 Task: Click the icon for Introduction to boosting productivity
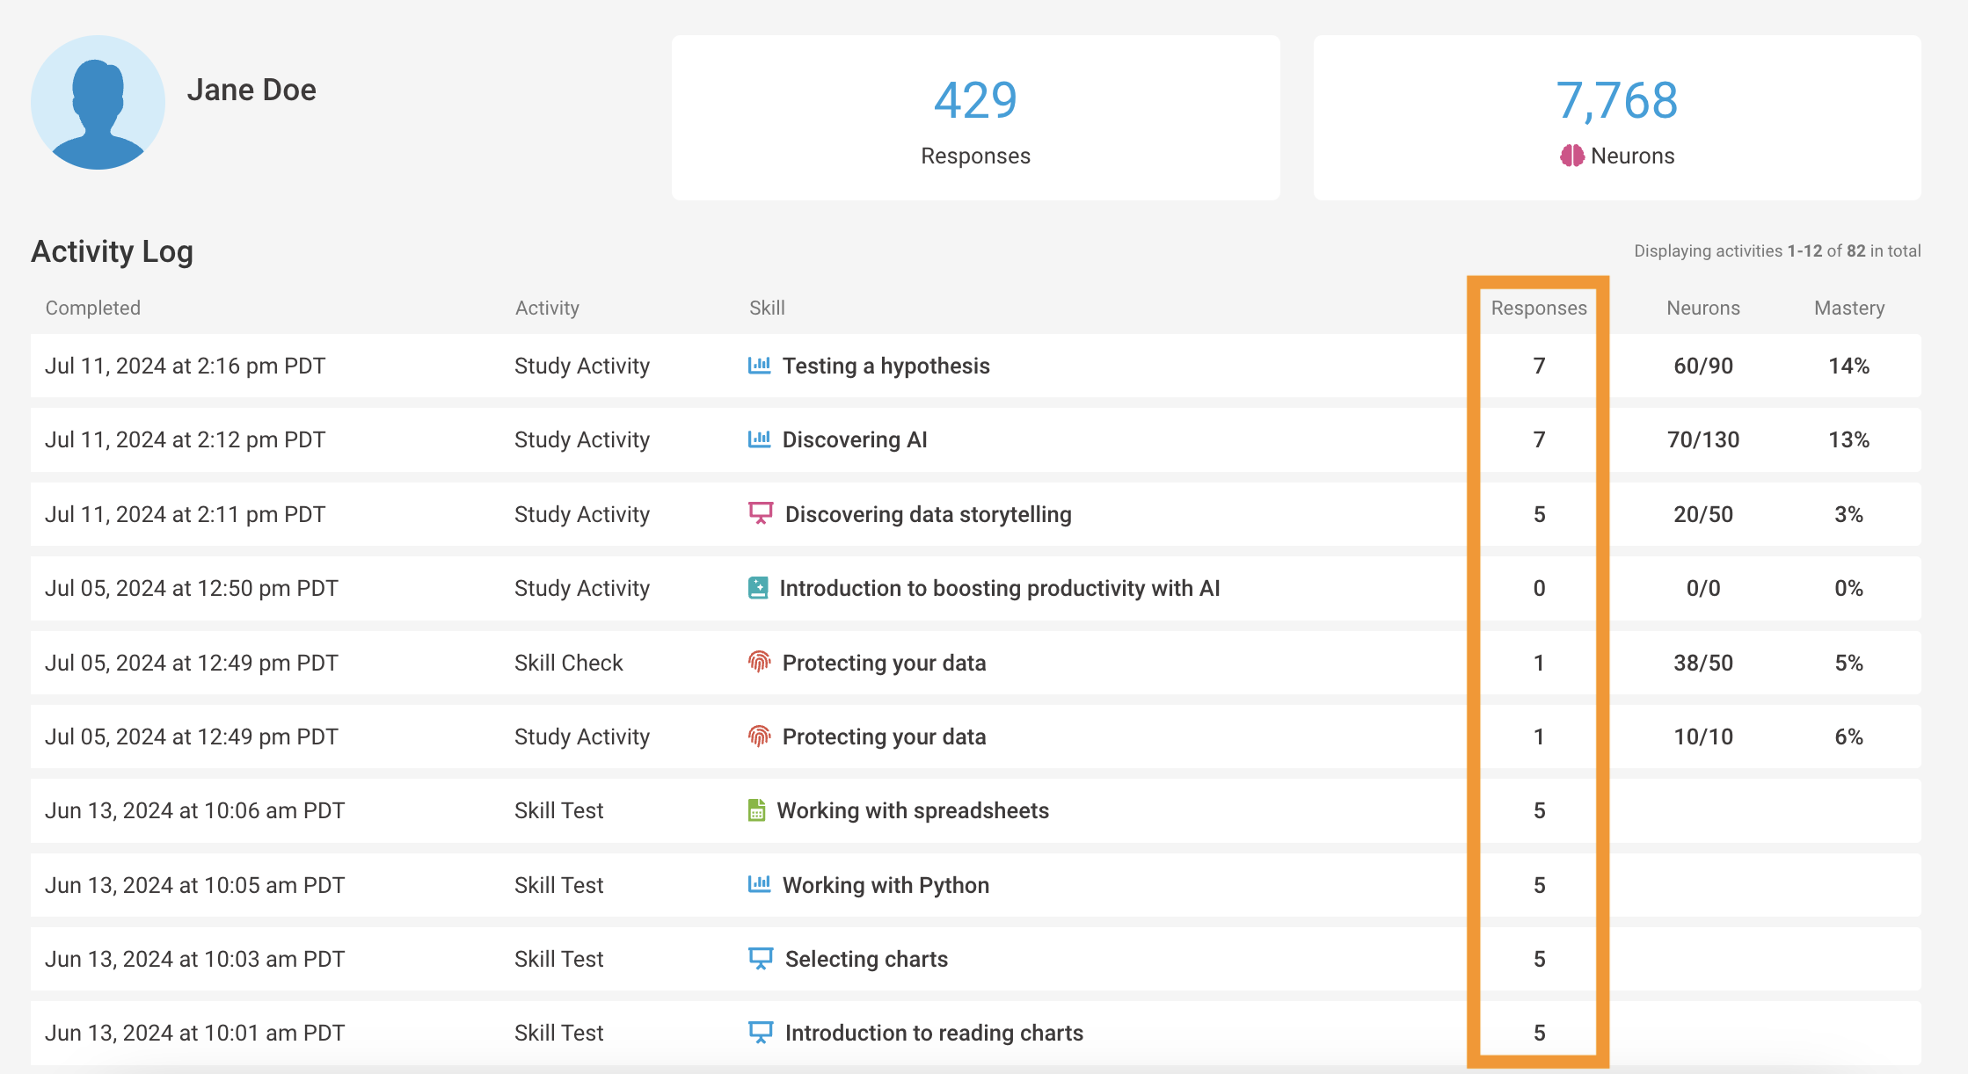758,588
